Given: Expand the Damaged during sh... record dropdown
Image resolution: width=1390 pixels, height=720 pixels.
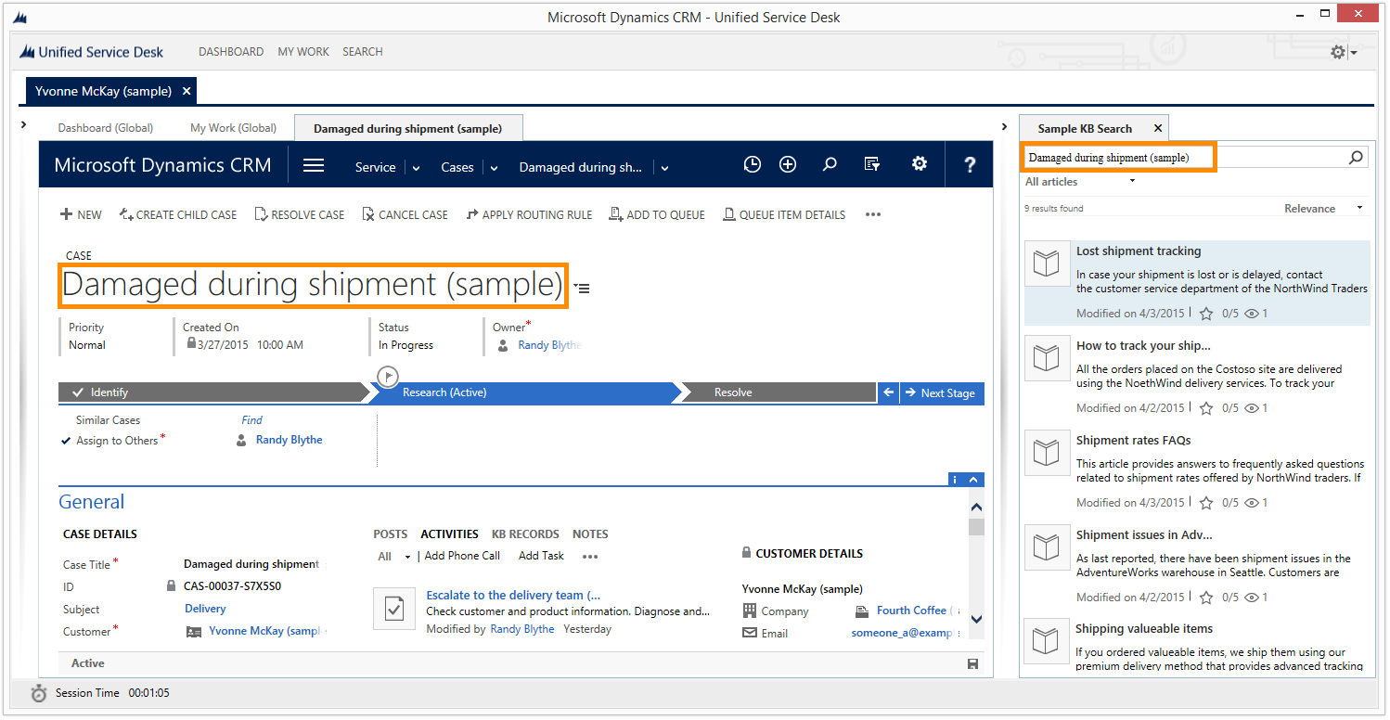Looking at the screenshot, I should tap(663, 167).
